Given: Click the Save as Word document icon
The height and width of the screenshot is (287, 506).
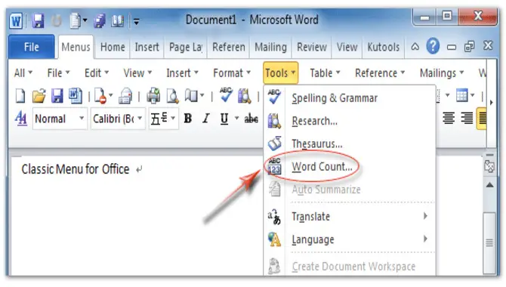Looking at the screenshot, I should point(76,96).
